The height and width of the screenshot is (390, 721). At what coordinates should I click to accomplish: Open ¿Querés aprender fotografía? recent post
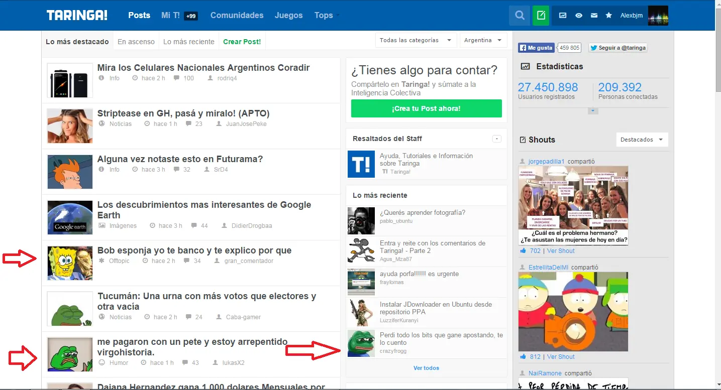pos(423,213)
